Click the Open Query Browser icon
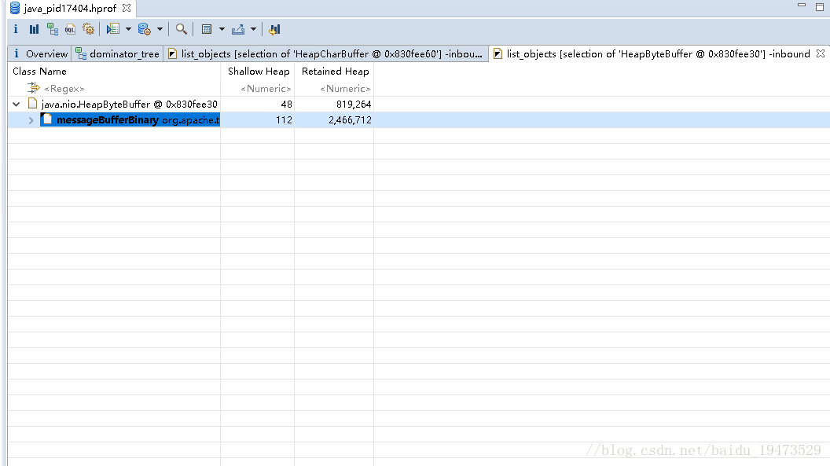This screenshot has width=830, height=466. tap(145, 29)
